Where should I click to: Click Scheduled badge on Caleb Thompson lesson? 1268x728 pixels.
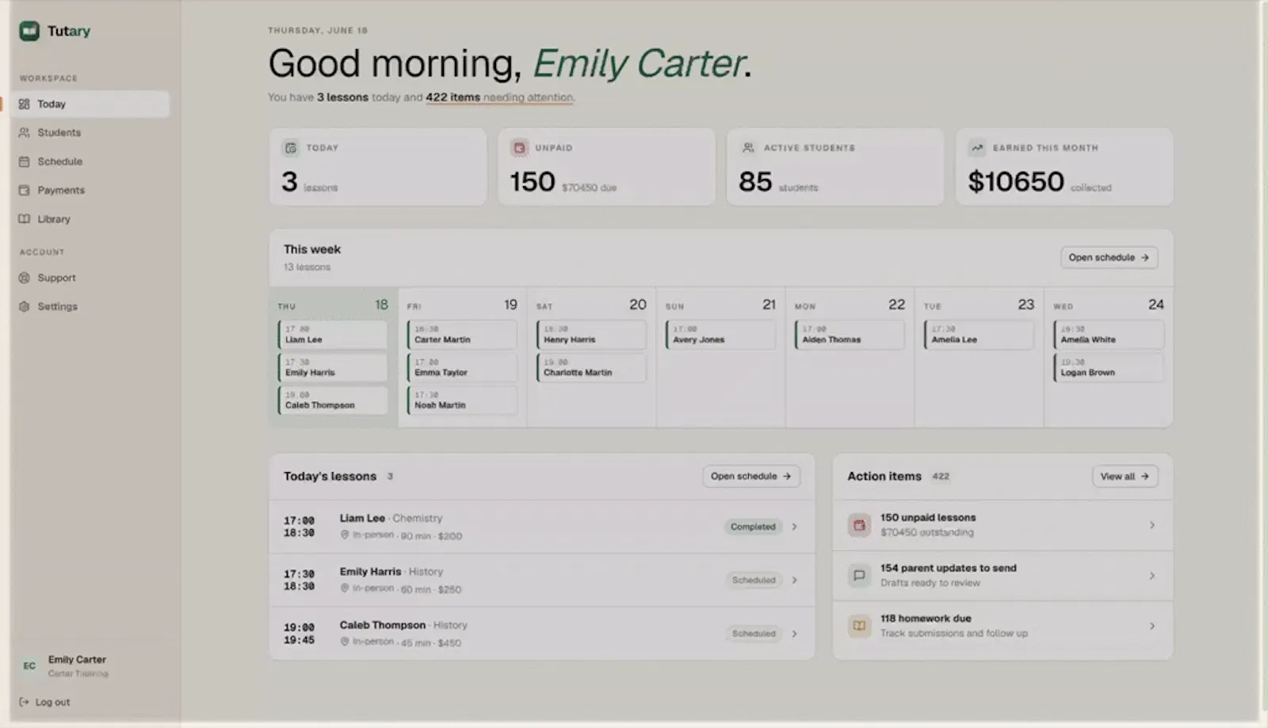click(753, 634)
